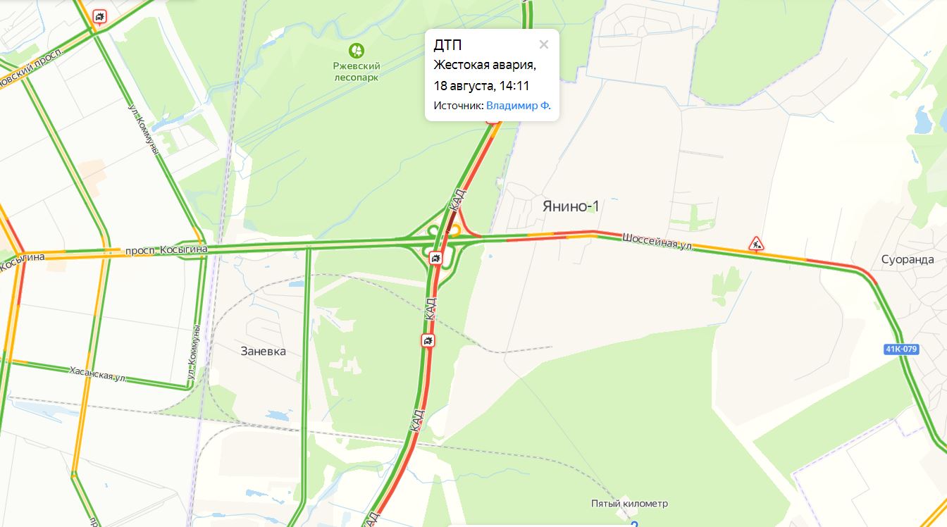Click the Ржевский лесопарк text label
Screen dimensions: 947x527
tap(357, 71)
